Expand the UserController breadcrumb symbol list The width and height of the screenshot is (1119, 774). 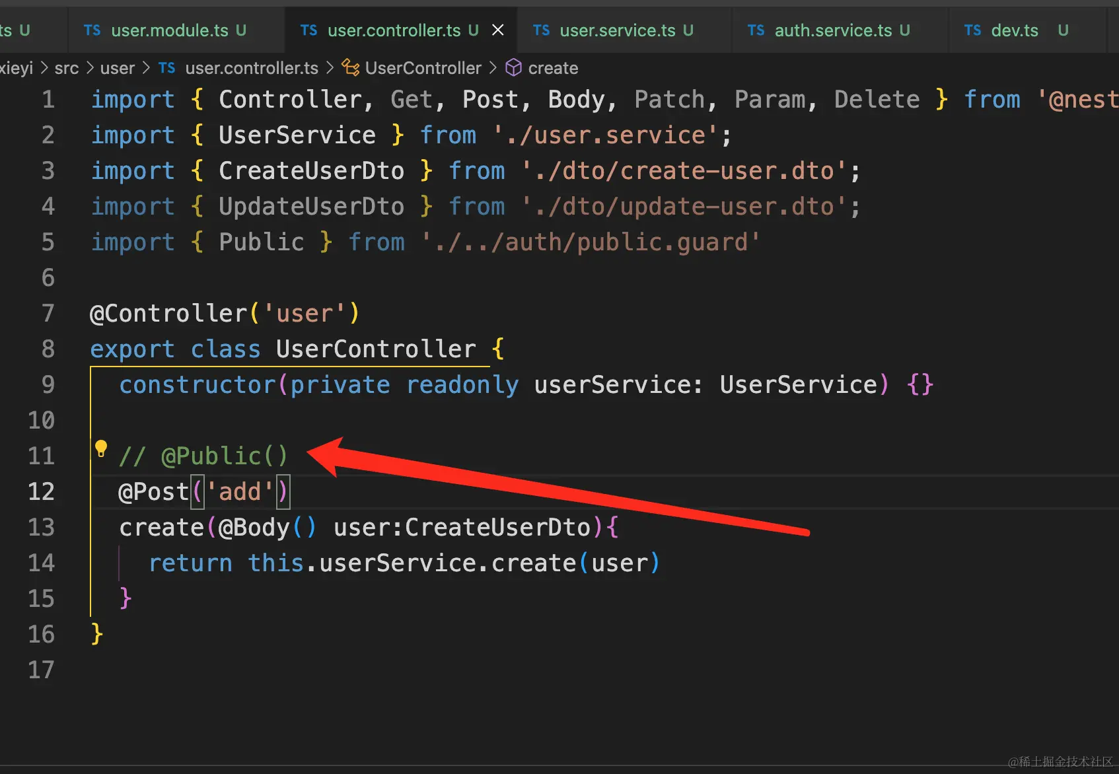coord(423,68)
